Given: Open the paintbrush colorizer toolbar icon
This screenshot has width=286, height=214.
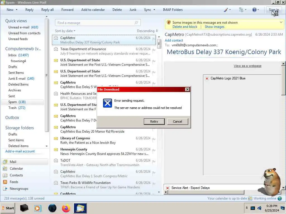Looking at the screenshot, I should (x=226, y=10).
